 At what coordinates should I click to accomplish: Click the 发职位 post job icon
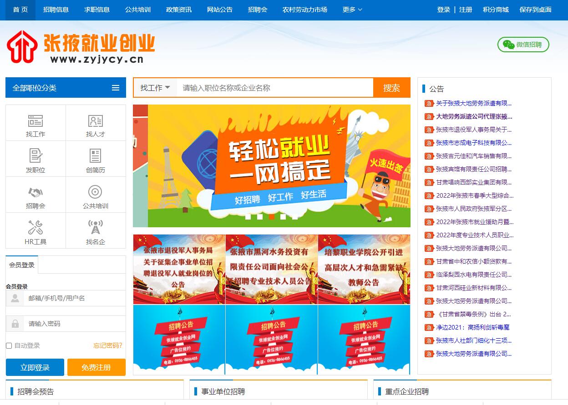tap(35, 155)
